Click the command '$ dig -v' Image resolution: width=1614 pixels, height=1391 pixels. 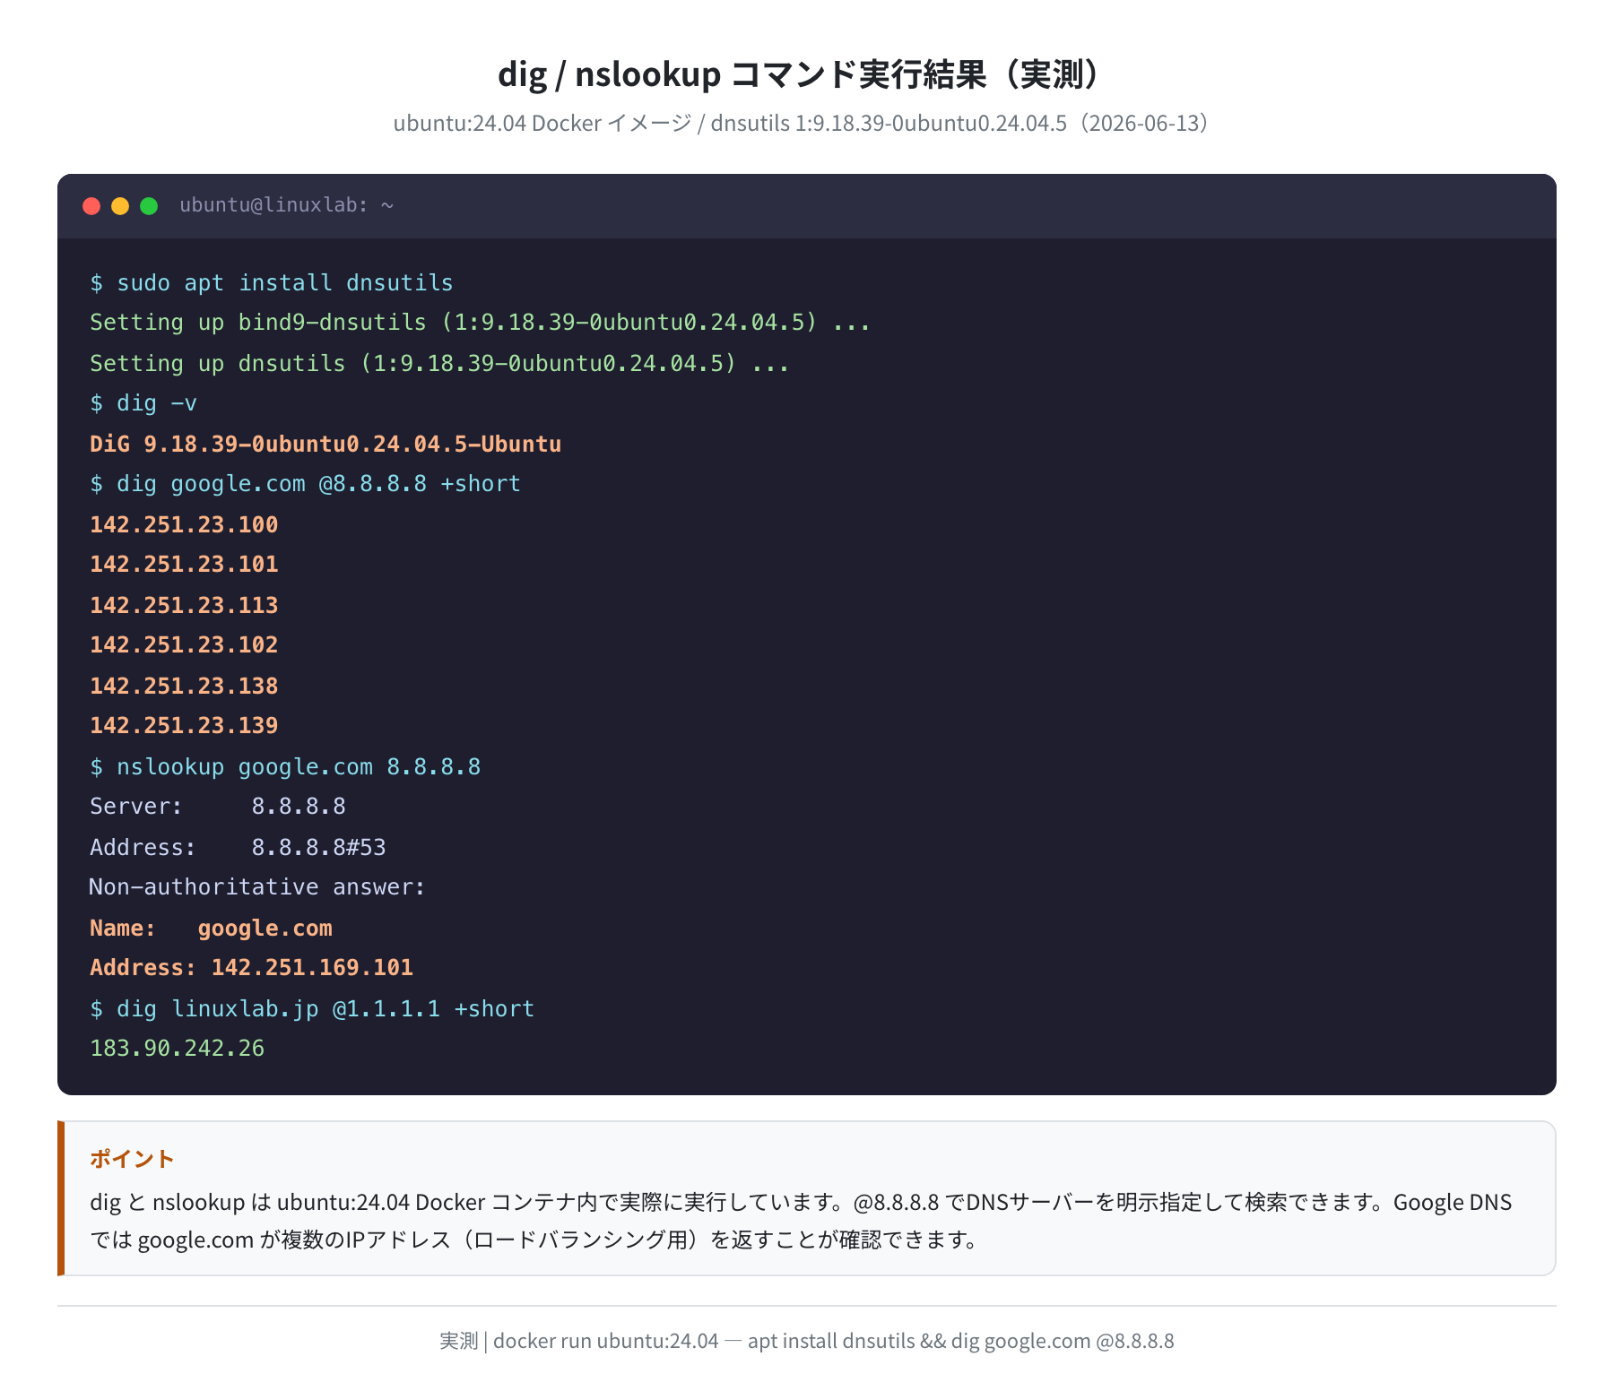pos(143,403)
